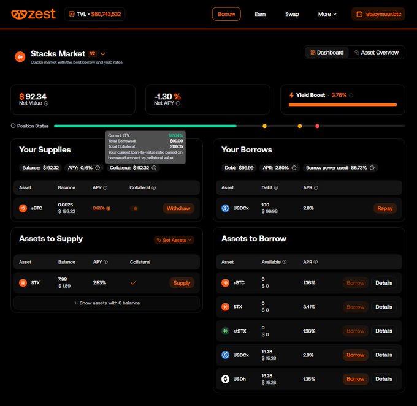Image resolution: width=417 pixels, height=406 pixels.
Task: Click the Position Status info icon
Action: (x=13, y=126)
